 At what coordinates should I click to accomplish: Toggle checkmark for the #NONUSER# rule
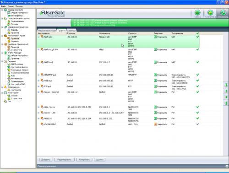(197, 124)
